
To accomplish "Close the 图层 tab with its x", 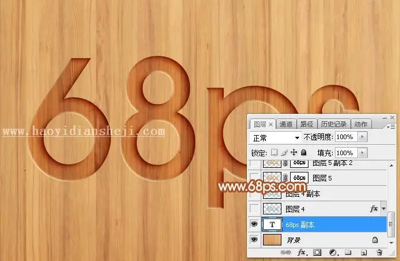I will pyautogui.click(x=271, y=124).
